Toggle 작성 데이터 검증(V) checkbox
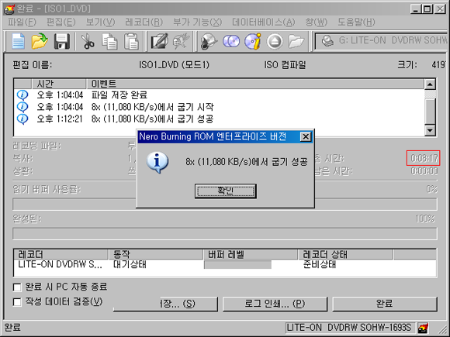 coord(17,302)
